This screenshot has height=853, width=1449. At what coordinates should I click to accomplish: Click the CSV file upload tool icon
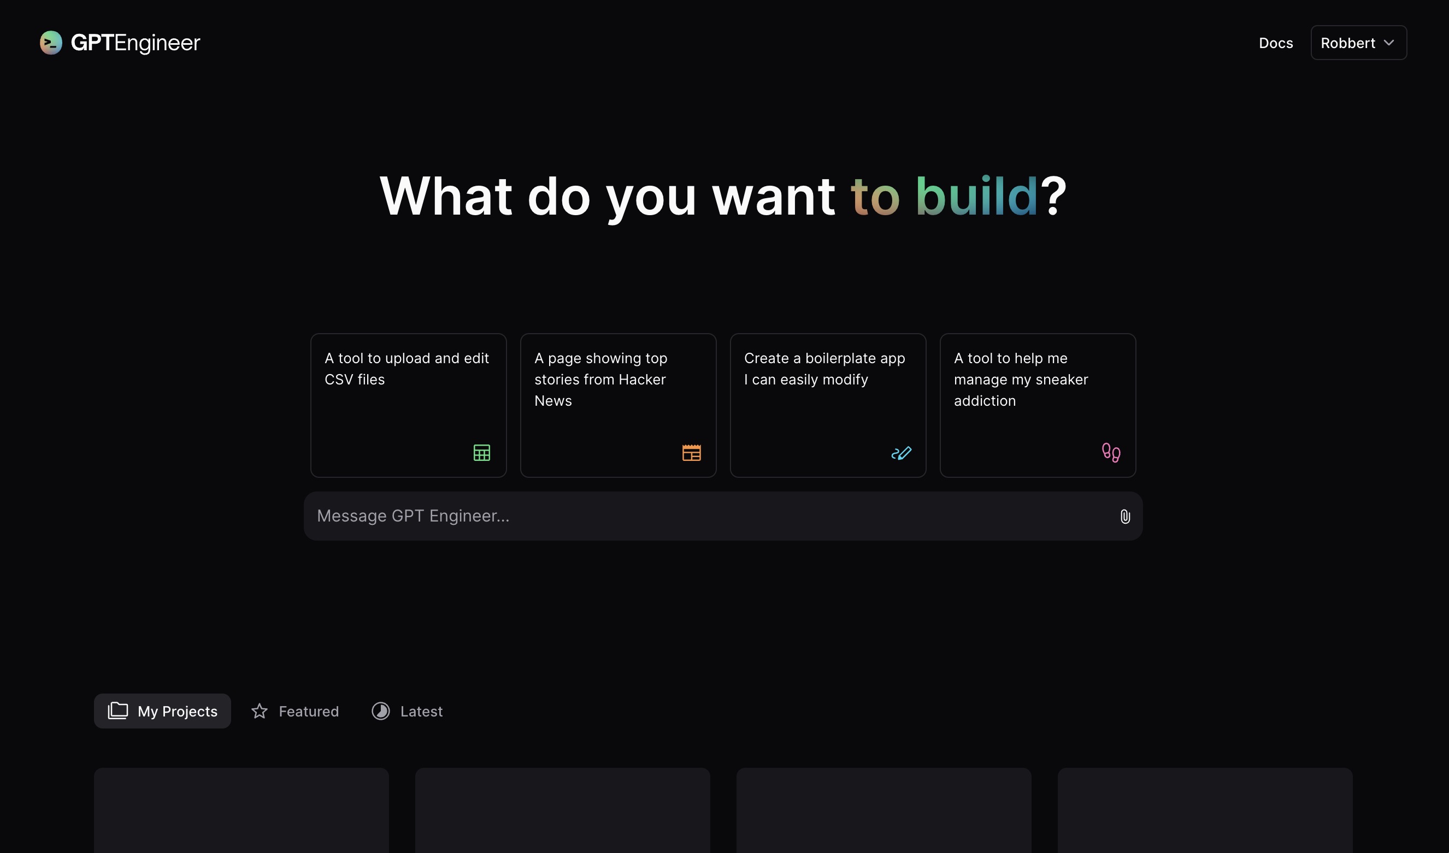(481, 453)
